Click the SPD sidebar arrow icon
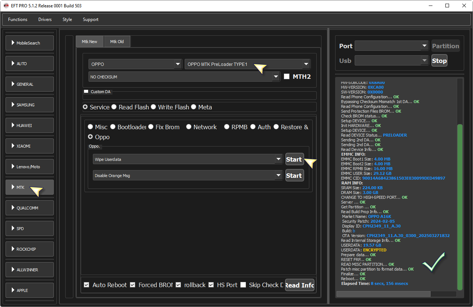The height and width of the screenshot is (307, 473). [x=13, y=229]
